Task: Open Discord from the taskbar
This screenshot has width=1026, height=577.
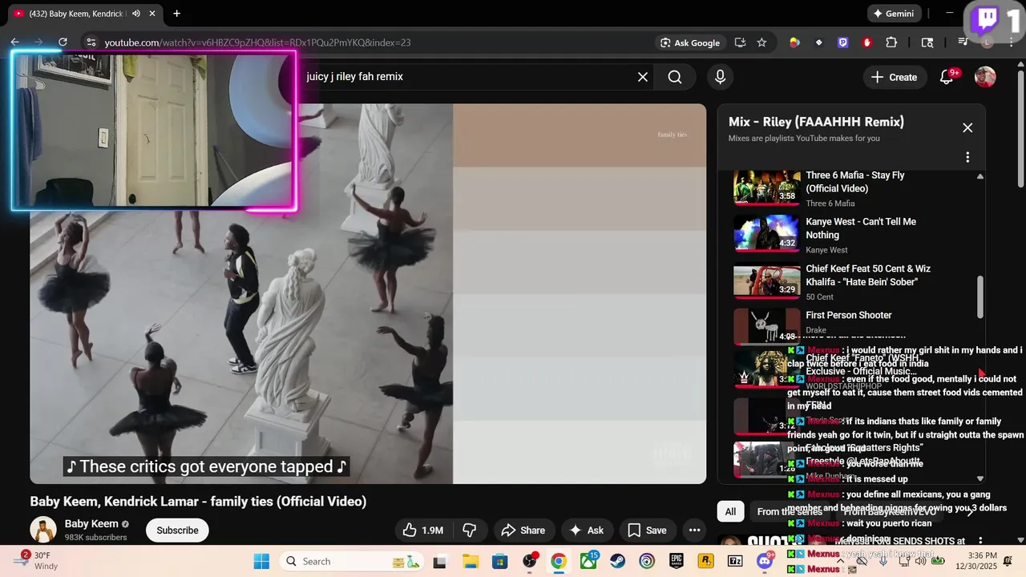Action: [765, 561]
